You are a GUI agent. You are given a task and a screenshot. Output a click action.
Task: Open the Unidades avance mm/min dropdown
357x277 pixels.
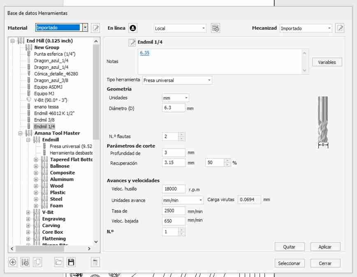point(182,200)
